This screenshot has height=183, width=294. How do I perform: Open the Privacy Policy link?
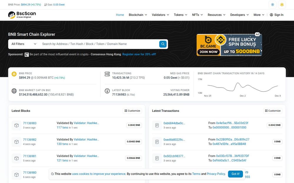pos(216,174)
